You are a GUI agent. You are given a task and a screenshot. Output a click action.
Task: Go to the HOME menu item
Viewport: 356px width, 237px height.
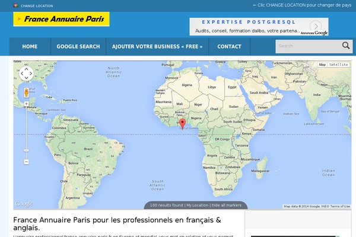coord(30,46)
